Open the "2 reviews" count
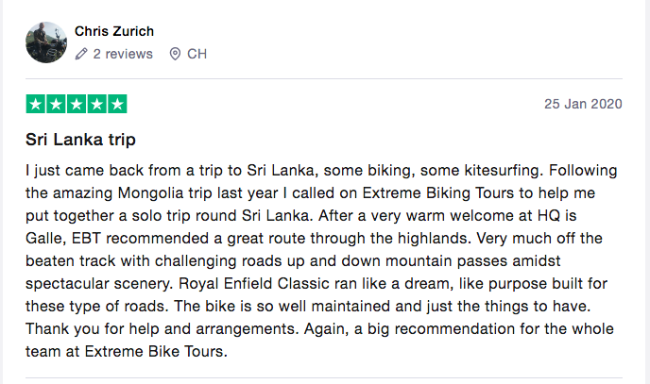This screenshot has height=384, width=650. click(x=123, y=55)
